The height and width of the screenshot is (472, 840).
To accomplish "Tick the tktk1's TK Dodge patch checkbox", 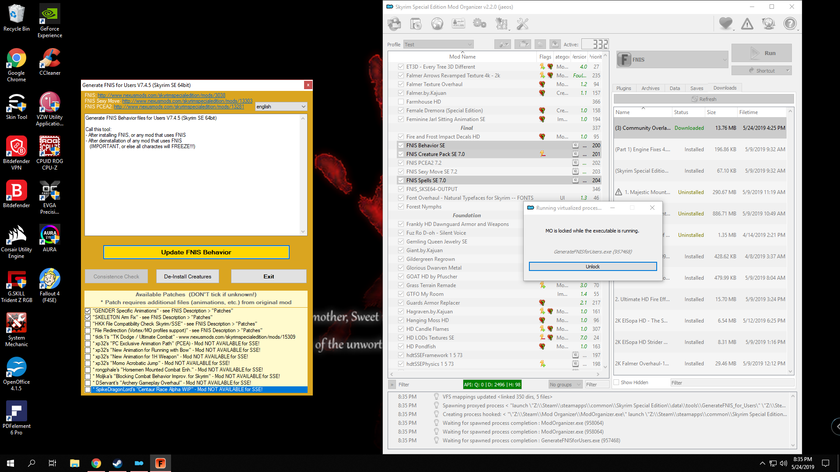I will coord(88,337).
